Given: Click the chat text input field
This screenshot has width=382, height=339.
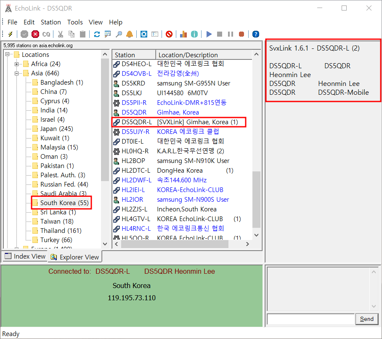Looking at the screenshot, I should tap(310, 319).
